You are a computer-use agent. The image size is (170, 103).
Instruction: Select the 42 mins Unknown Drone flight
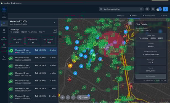coord(33,51)
